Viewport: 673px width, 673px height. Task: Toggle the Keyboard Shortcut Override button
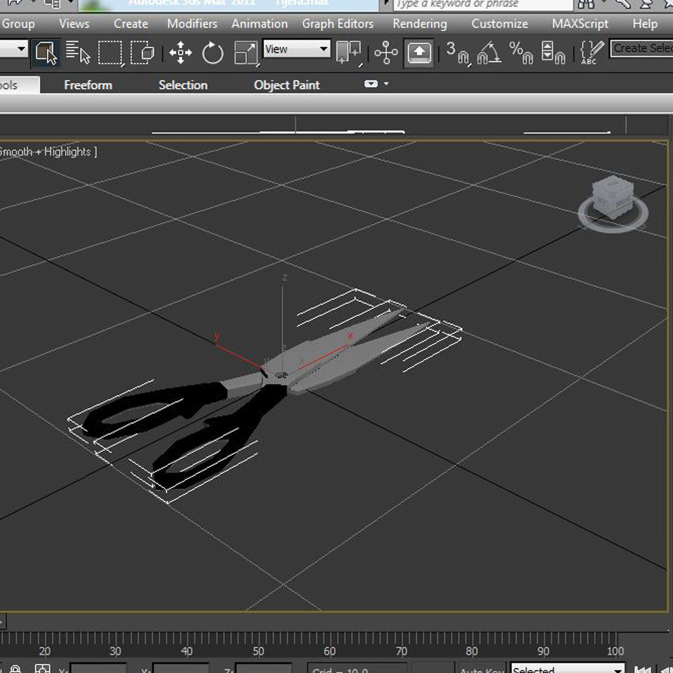pos(419,53)
